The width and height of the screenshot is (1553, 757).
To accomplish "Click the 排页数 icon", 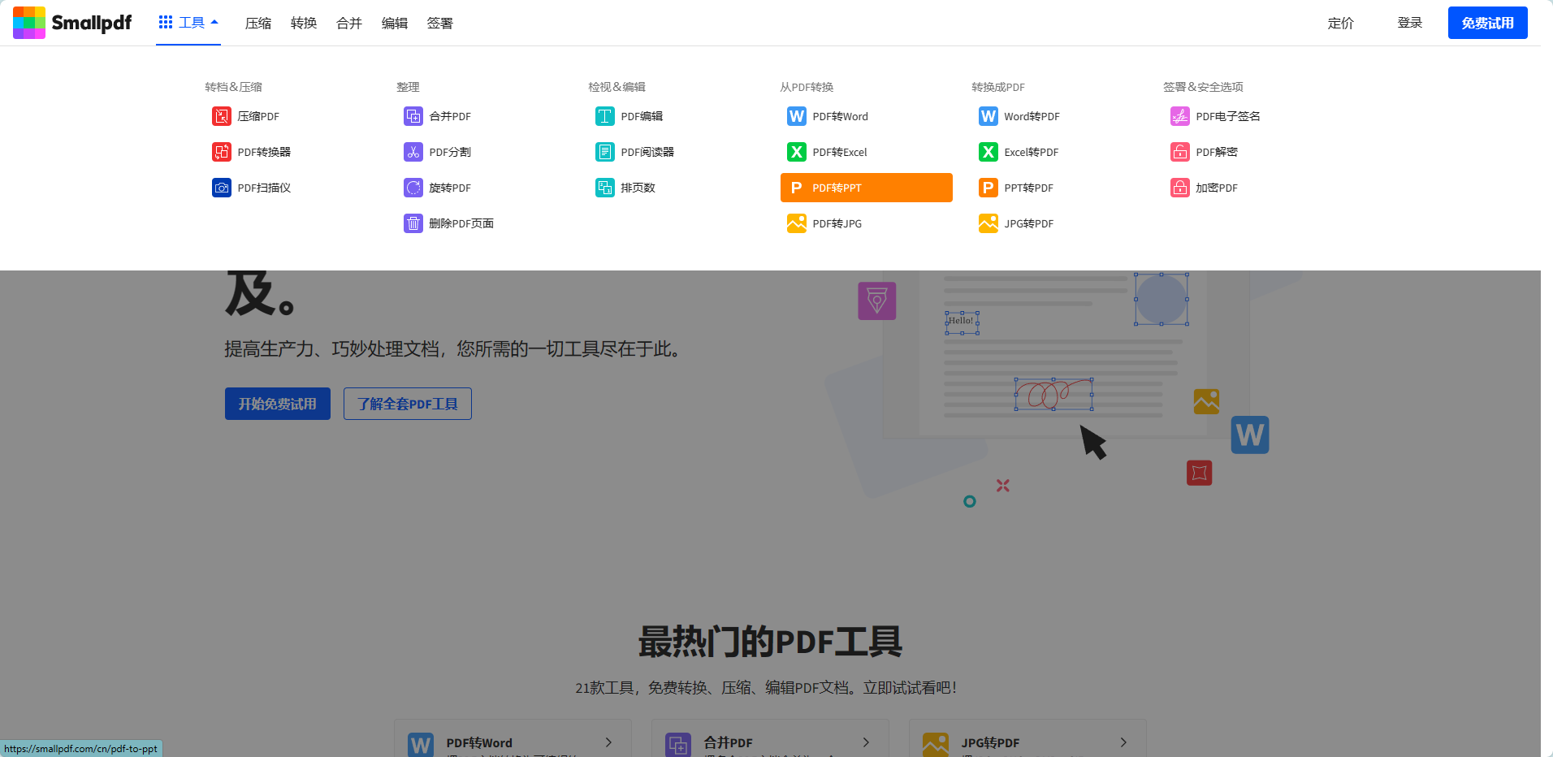I will 605,188.
